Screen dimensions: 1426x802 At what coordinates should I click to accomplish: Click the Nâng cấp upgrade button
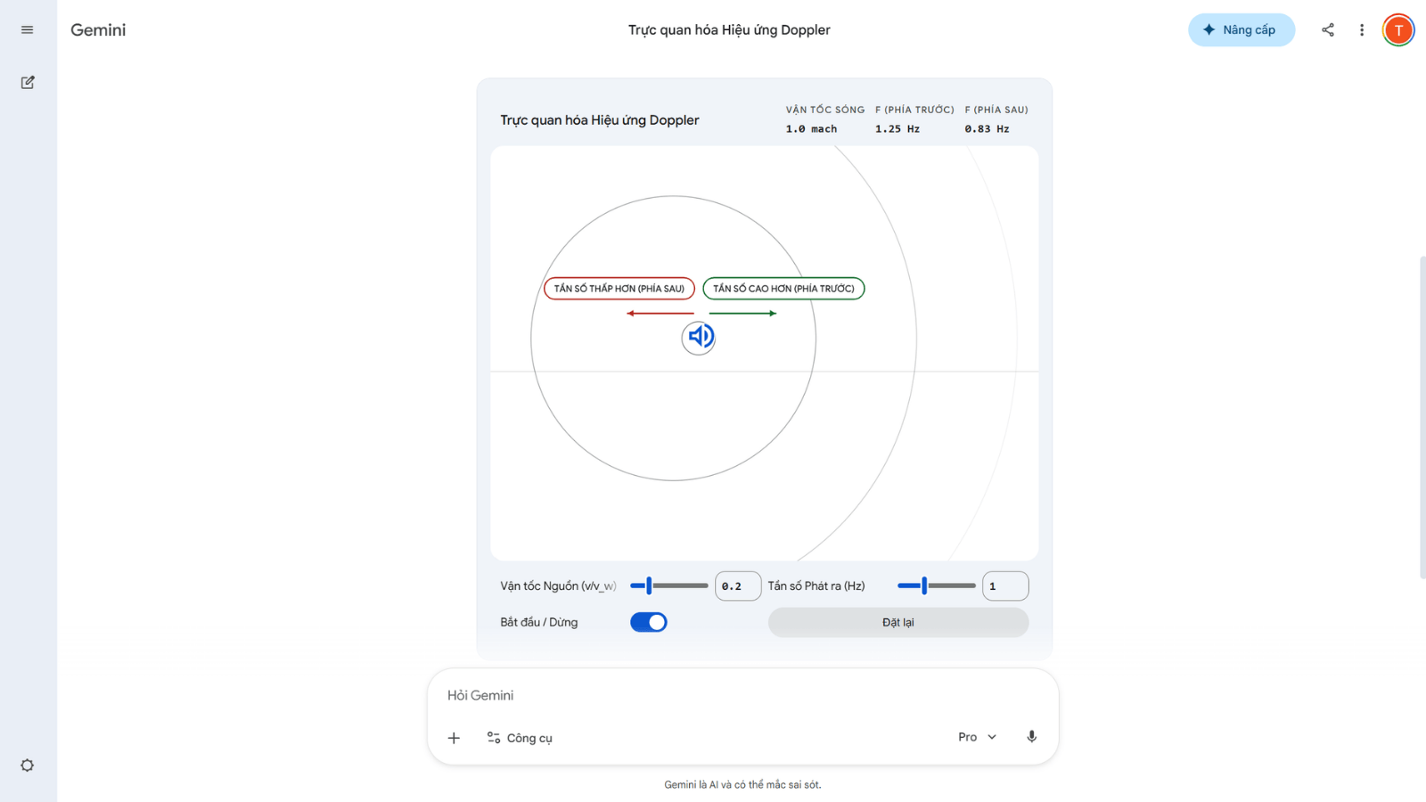[x=1241, y=29]
